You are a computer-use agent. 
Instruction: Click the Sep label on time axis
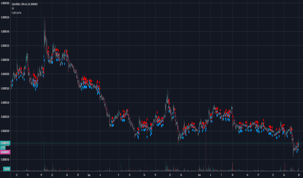click(x=89, y=175)
